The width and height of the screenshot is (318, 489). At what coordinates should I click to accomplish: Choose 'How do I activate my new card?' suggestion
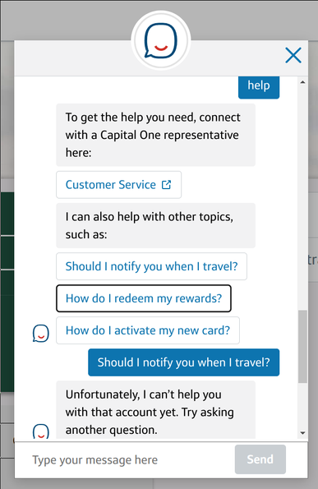[x=148, y=330]
